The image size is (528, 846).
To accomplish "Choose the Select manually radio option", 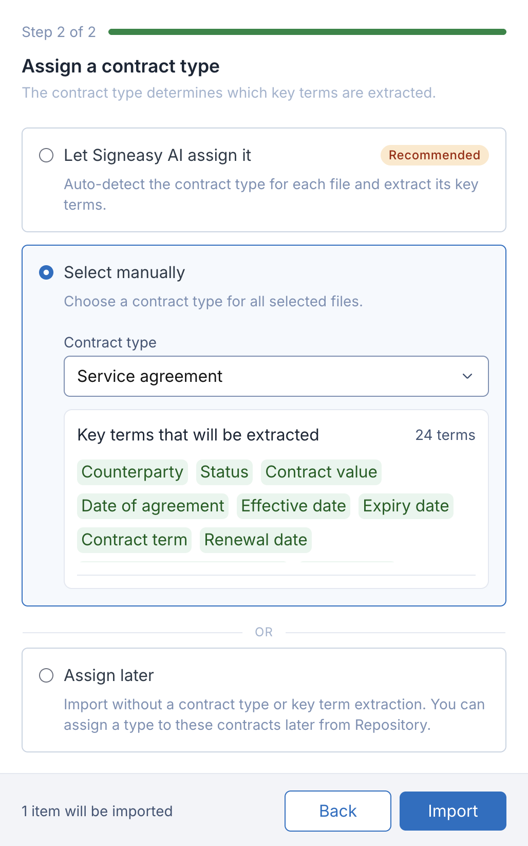I will [x=46, y=272].
